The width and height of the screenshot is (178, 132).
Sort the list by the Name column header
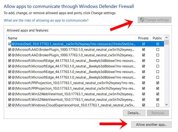(12, 38)
